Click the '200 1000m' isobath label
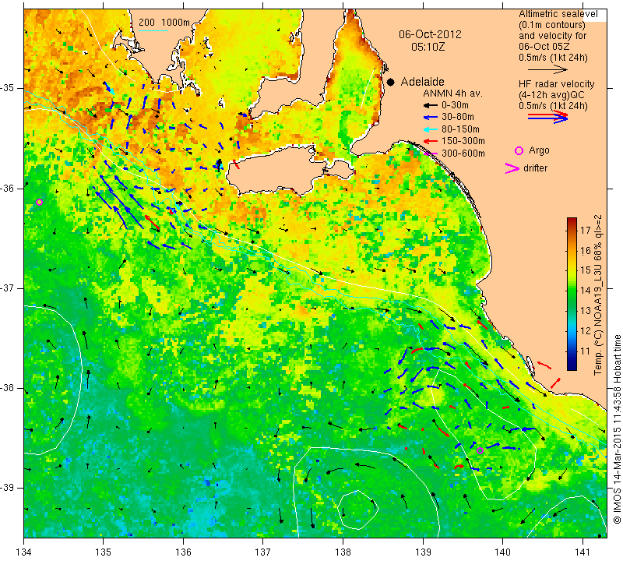623x561 pixels. 164,23
